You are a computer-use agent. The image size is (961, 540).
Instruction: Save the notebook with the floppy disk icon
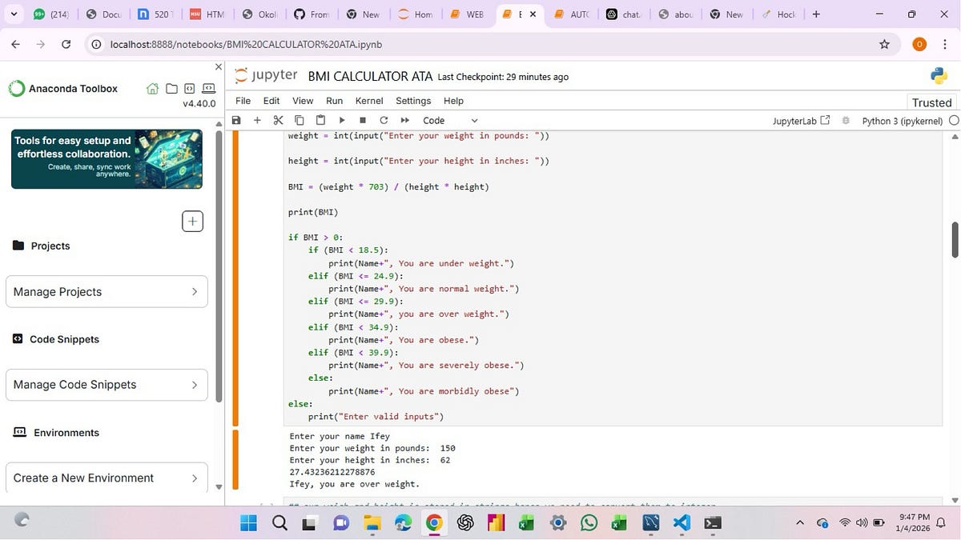point(236,120)
